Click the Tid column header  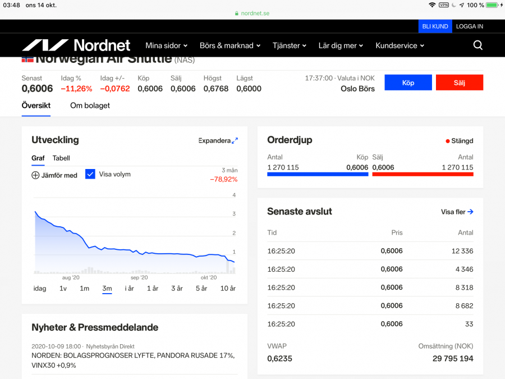click(272, 232)
